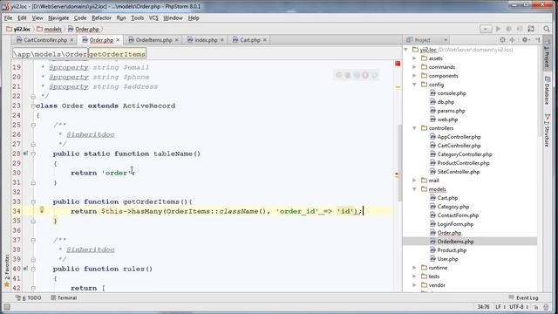This screenshot has height=314, width=558.
Task: Click the read-only lock icon in status bar
Action: 536,307
